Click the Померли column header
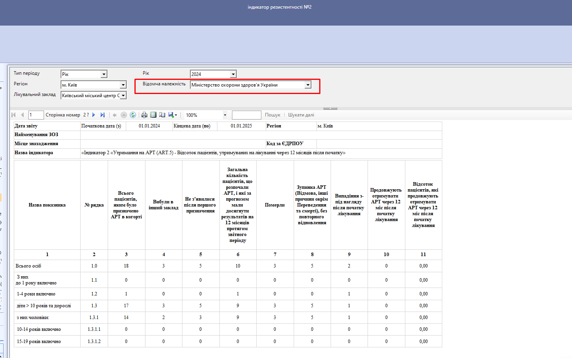 275,205
